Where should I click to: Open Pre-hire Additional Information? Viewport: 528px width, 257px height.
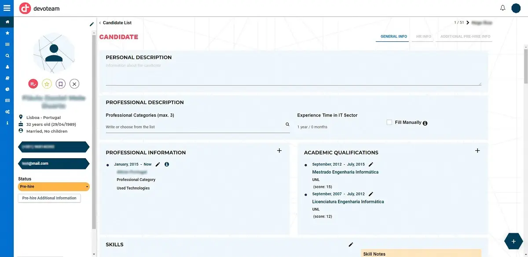click(x=49, y=198)
